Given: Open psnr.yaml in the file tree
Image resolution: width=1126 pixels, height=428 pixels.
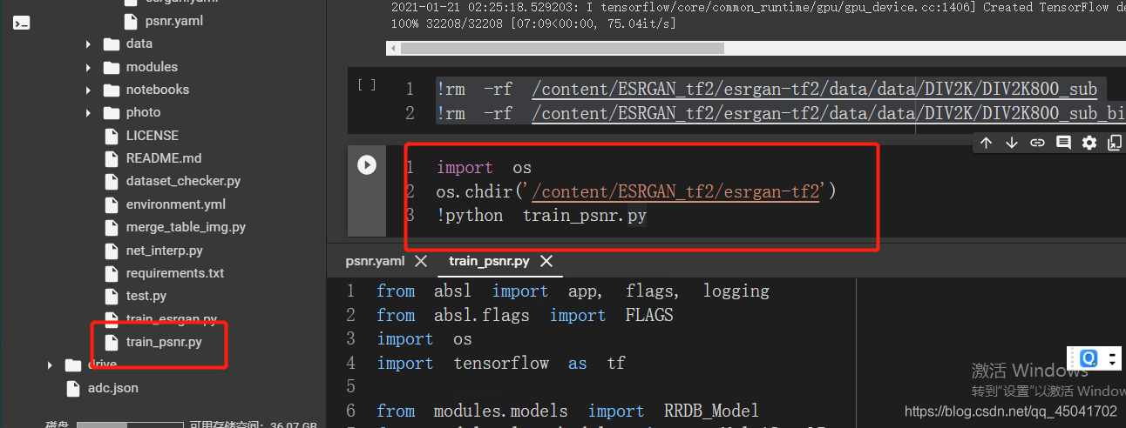Looking at the screenshot, I should tap(173, 21).
